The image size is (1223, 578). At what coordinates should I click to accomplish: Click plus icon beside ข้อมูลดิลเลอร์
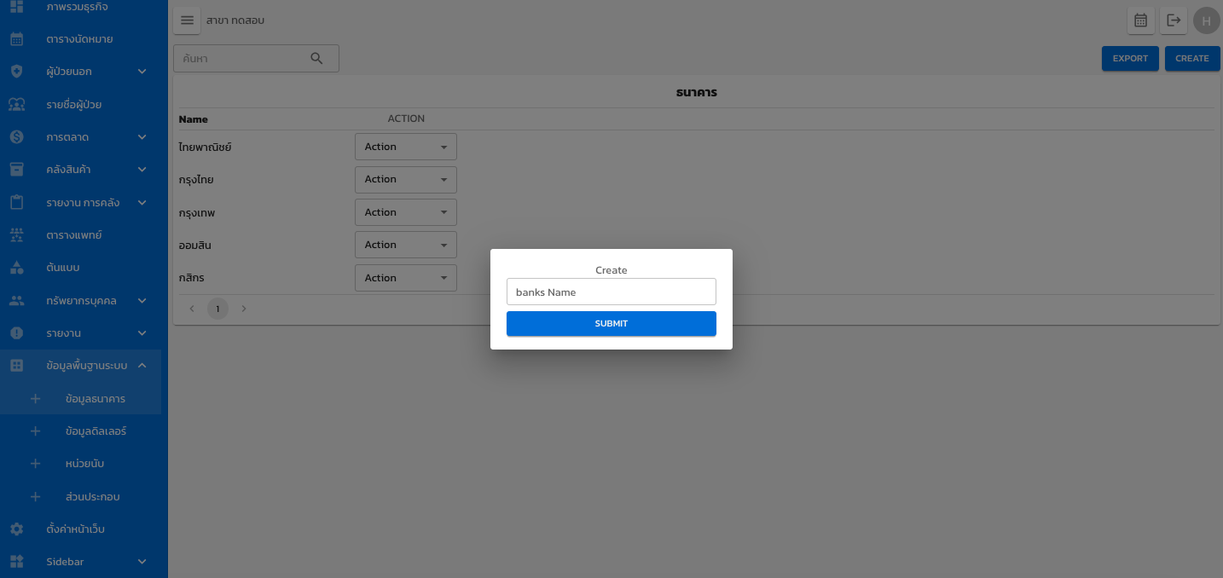35,431
